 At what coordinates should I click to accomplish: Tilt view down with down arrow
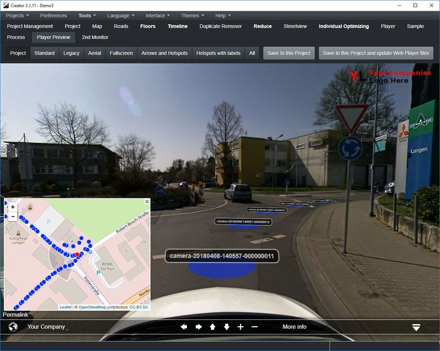pos(226,327)
